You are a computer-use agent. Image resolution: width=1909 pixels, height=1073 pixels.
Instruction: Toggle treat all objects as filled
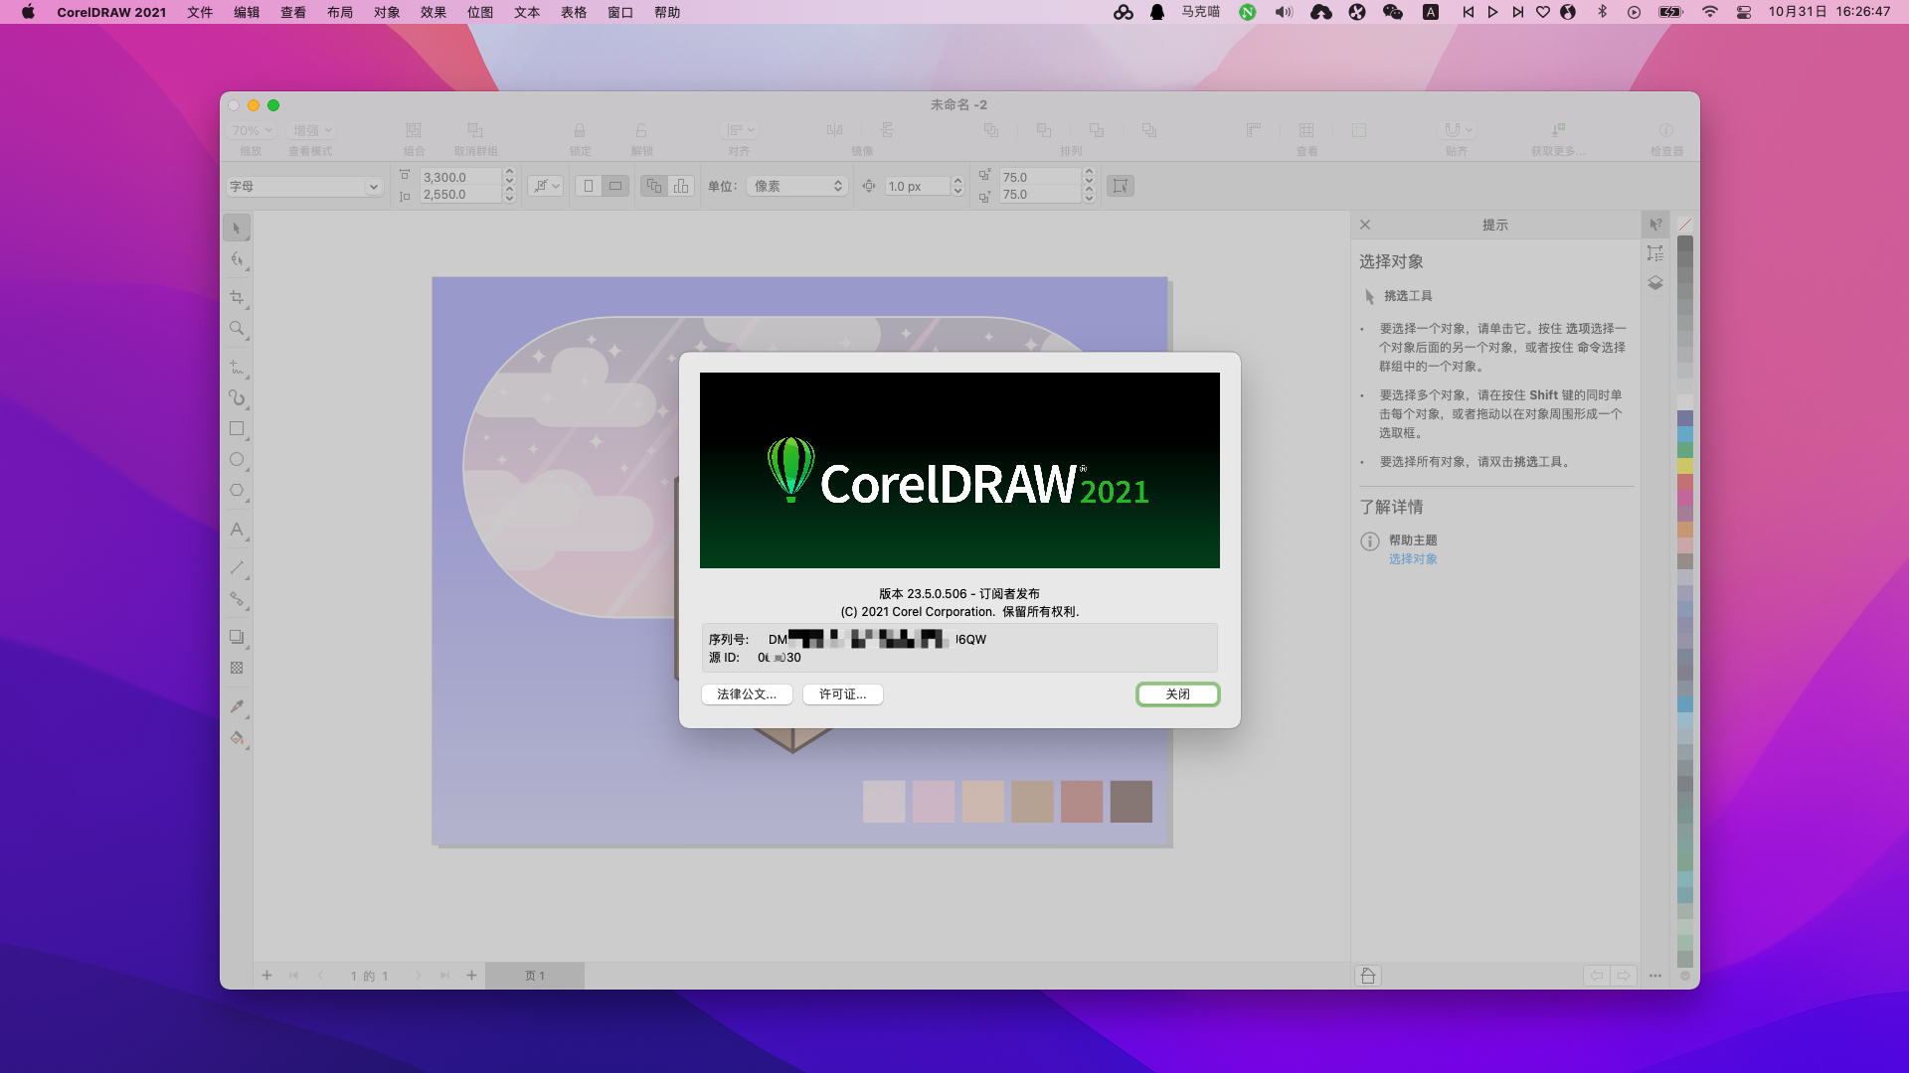1121,186
